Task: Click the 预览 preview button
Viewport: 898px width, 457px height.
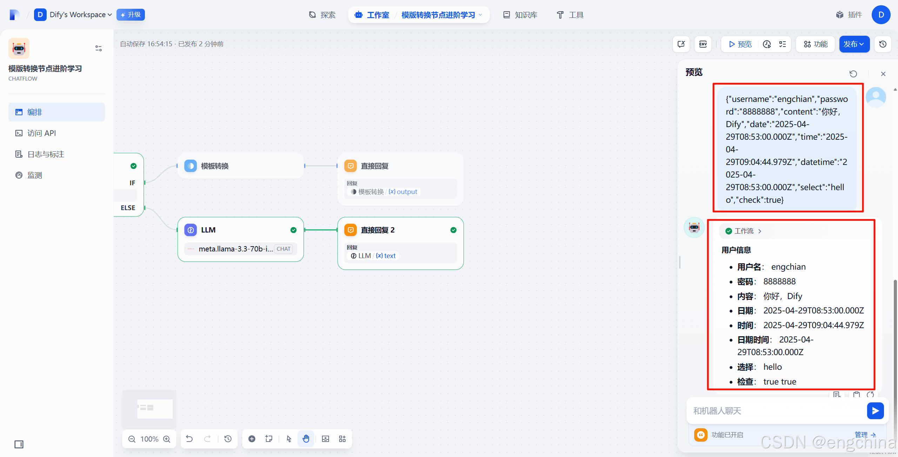Action: pyautogui.click(x=740, y=44)
